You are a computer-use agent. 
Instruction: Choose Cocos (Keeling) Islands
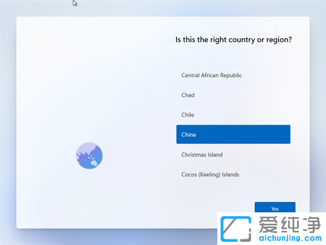[x=233, y=174]
